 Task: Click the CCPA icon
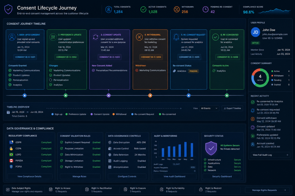tap(11, 149)
